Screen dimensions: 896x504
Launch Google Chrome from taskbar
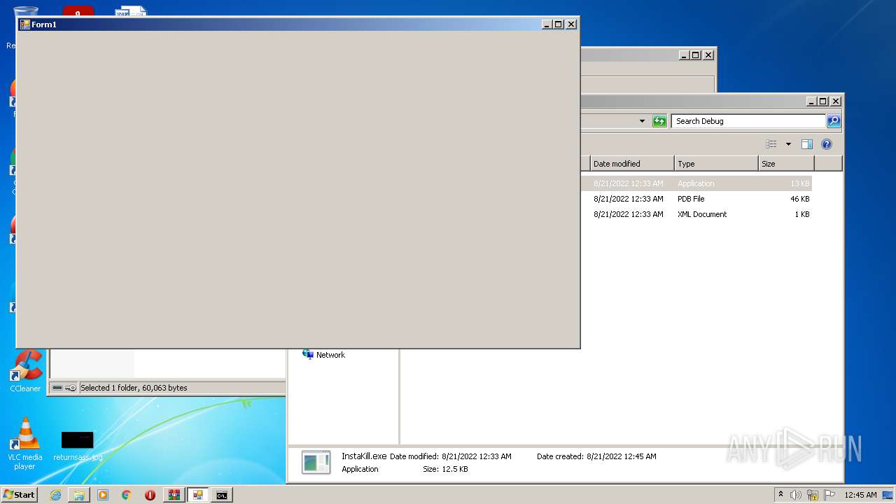pos(127,495)
